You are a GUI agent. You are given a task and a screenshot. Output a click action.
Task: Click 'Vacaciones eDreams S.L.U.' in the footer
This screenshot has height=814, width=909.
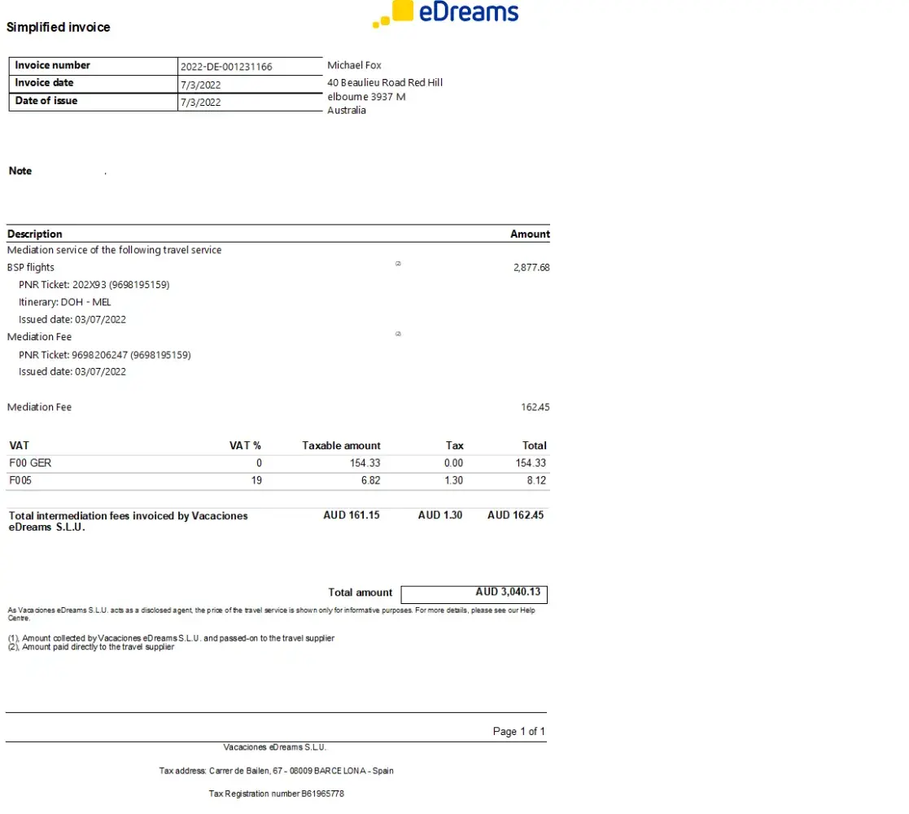pyautogui.click(x=275, y=747)
